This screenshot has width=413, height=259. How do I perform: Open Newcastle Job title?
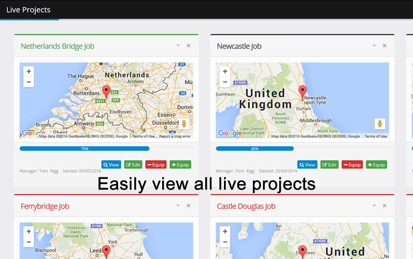(x=239, y=46)
